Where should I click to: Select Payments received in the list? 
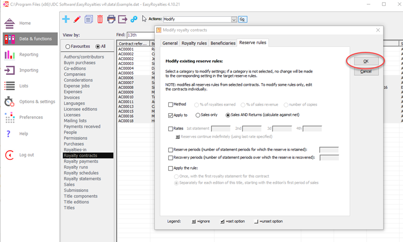(x=82, y=127)
